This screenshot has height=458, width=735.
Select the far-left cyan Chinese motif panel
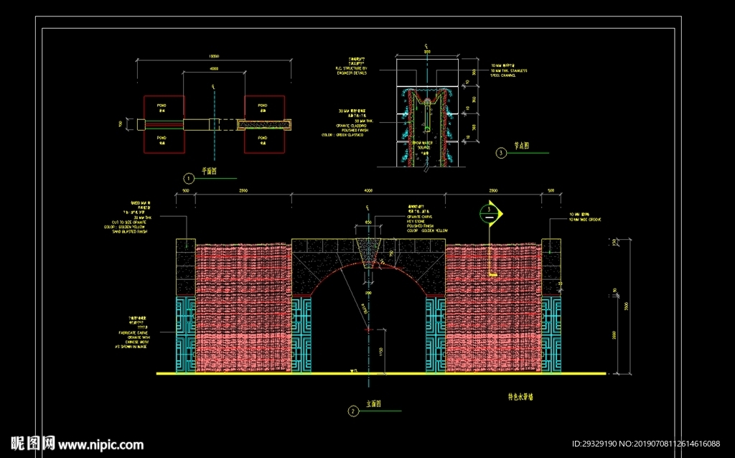[x=186, y=335]
